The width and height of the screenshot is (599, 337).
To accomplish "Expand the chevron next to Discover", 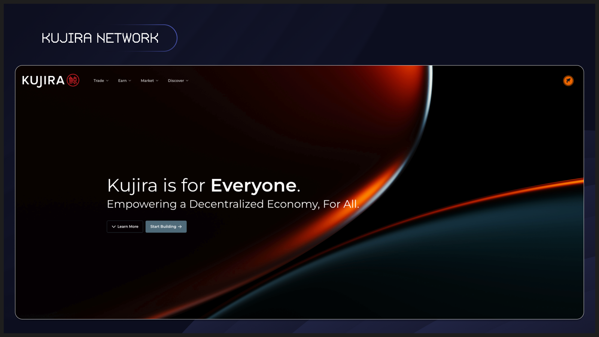I will click(187, 81).
